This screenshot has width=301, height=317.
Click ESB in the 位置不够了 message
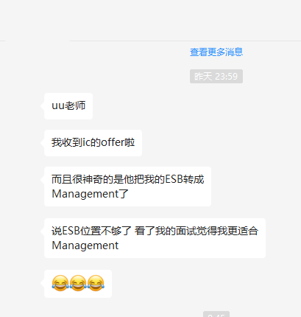tap(71, 231)
